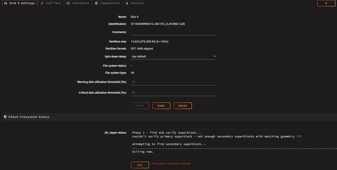Click the 'GPT: 4KiB-aligned' partition format text
Image resolution: width=337 pixels, height=170 pixels.
pyautogui.click(x=142, y=49)
